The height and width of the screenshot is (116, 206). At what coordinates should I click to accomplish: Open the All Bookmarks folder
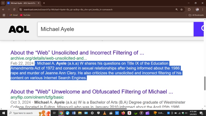tap(196, 15)
